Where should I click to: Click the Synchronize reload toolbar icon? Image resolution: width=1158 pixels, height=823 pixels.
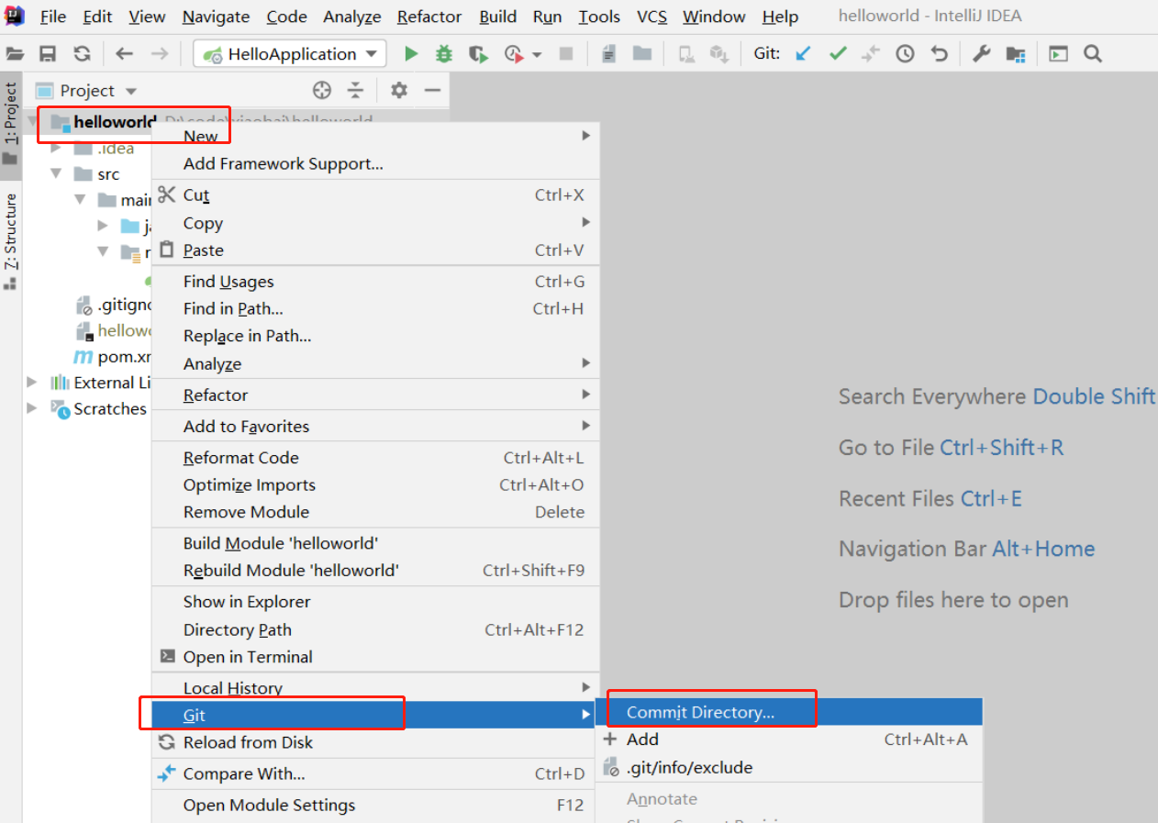[x=83, y=54]
